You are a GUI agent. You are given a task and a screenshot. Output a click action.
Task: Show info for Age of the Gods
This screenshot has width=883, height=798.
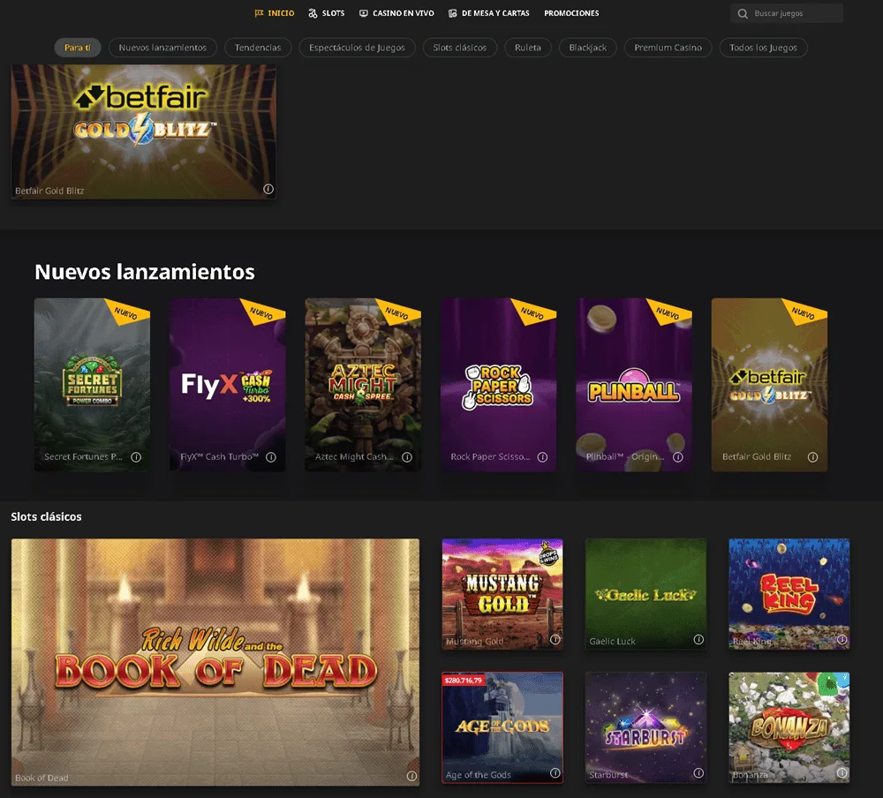coord(555,773)
